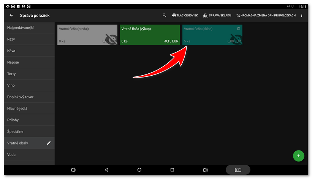Click the -0,15 EUR price on výkup tile
This screenshot has height=179, width=312.
tap(171, 41)
